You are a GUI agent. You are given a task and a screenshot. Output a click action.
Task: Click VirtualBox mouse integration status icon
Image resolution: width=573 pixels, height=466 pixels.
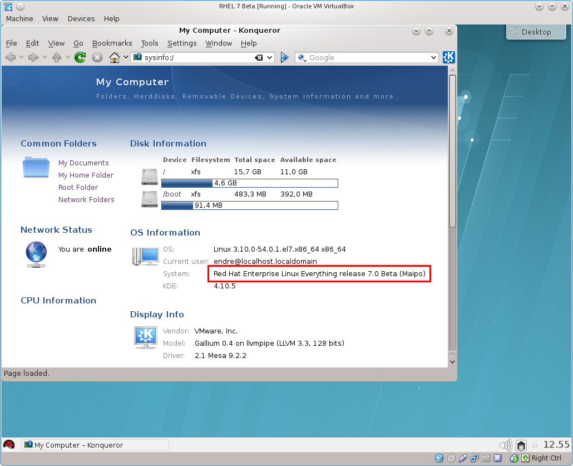514,458
